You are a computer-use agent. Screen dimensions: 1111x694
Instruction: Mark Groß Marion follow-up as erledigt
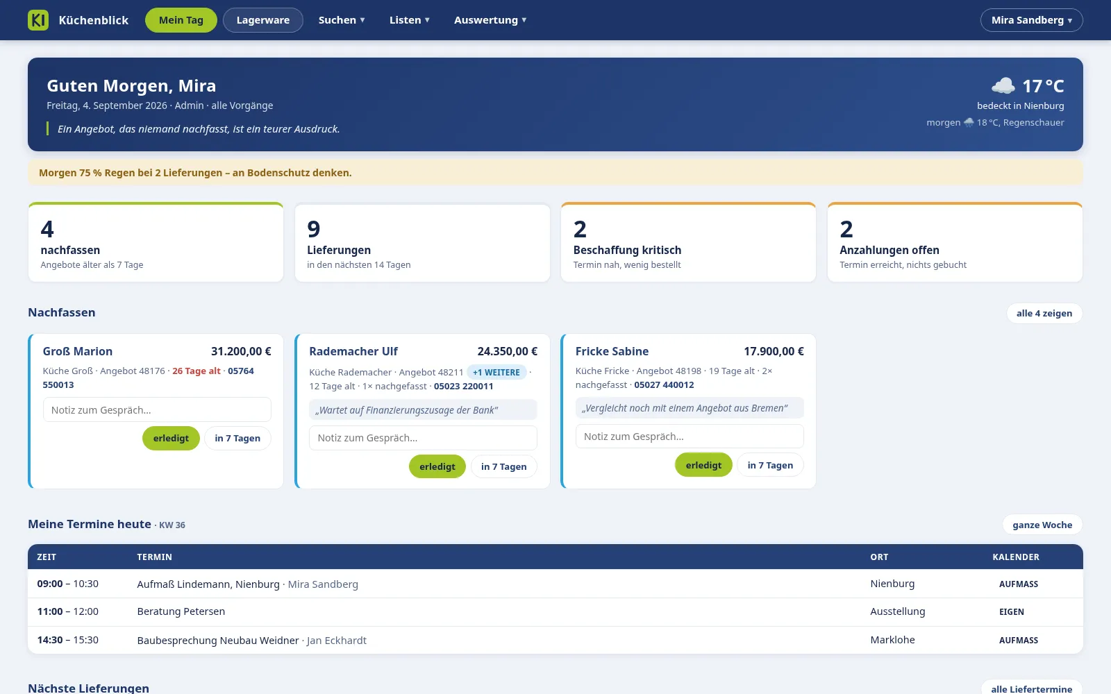point(171,438)
